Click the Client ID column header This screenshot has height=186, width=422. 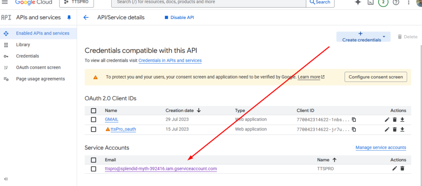[305, 110]
